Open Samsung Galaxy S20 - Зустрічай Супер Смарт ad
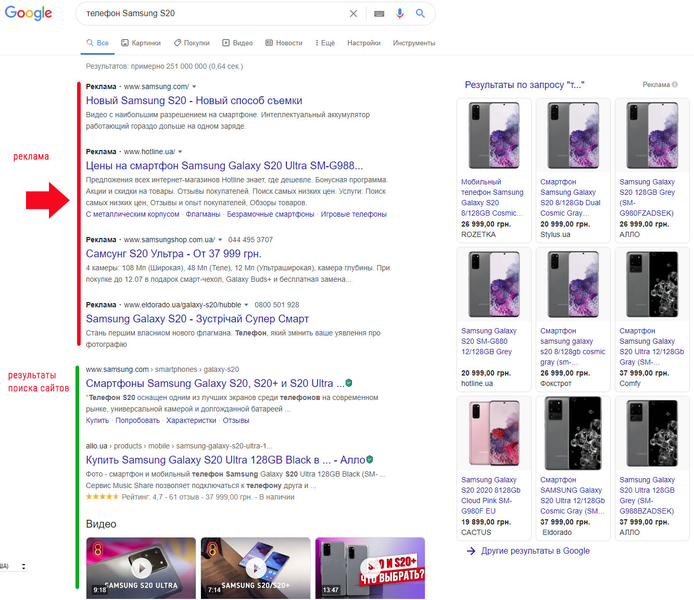The height and width of the screenshot is (600, 694). (x=197, y=319)
